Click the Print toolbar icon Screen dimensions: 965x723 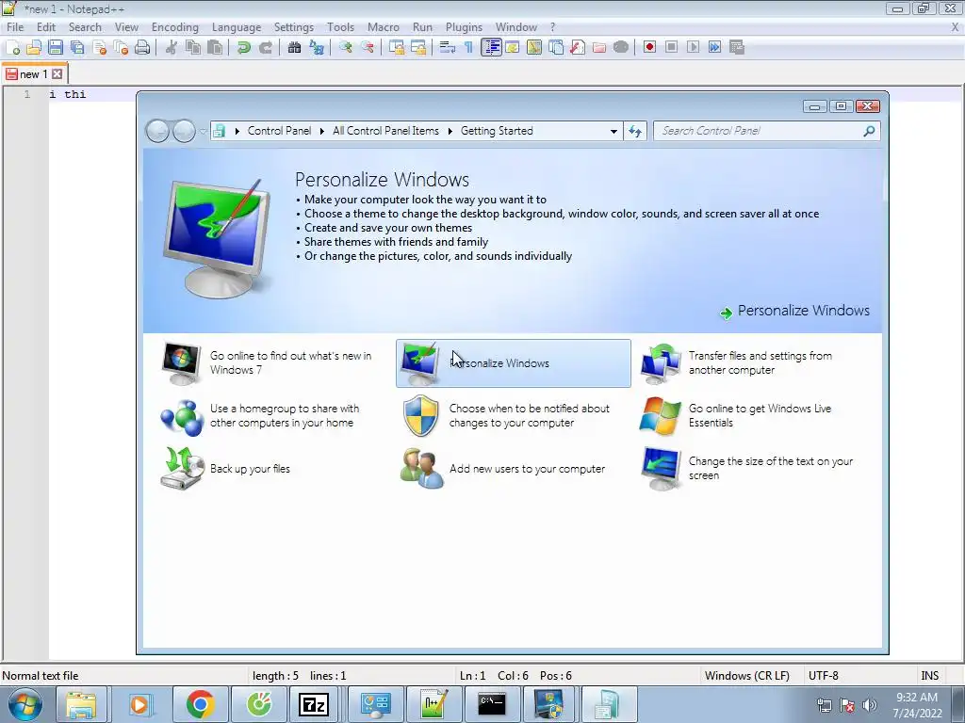pyautogui.click(x=142, y=47)
